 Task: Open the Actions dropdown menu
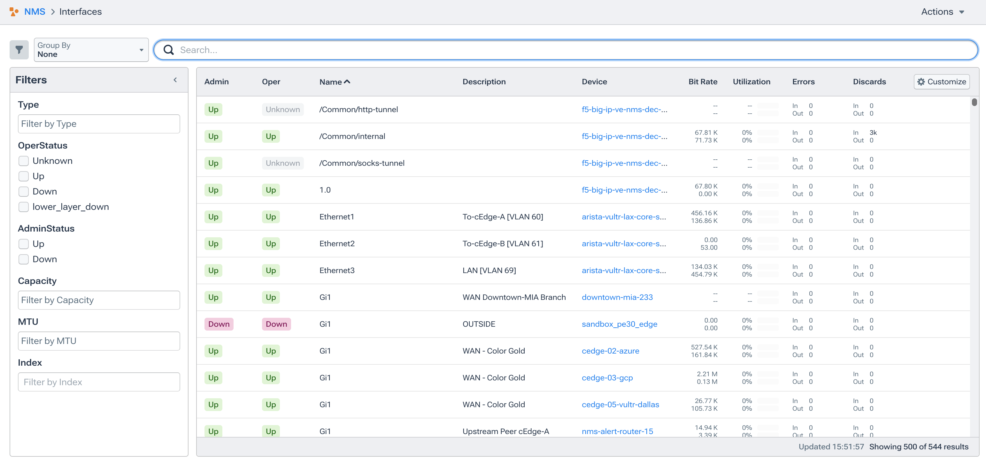click(942, 12)
